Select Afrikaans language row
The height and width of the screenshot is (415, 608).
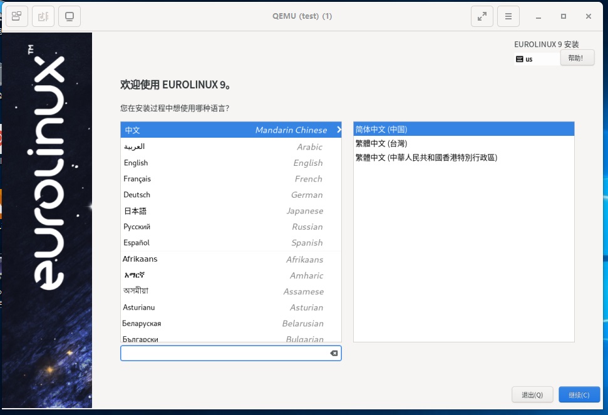[x=231, y=259]
